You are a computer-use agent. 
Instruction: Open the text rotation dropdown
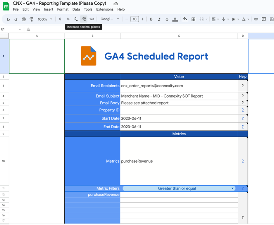click(245, 19)
